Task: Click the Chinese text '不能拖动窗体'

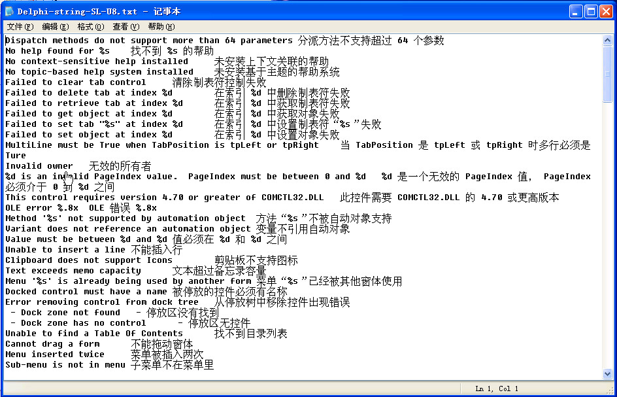Action: [x=162, y=344]
